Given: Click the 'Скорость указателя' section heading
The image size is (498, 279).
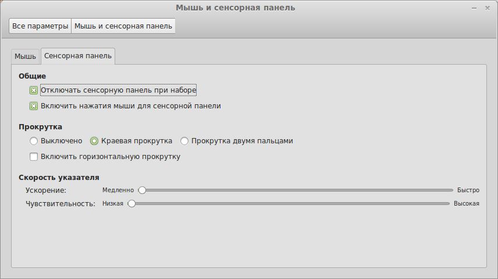Looking at the screenshot, I should click(x=59, y=178).
